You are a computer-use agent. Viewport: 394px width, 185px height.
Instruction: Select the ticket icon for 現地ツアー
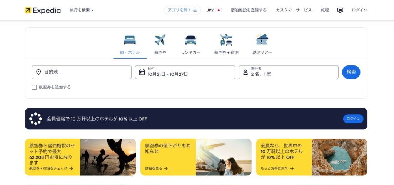coord(262,39)
